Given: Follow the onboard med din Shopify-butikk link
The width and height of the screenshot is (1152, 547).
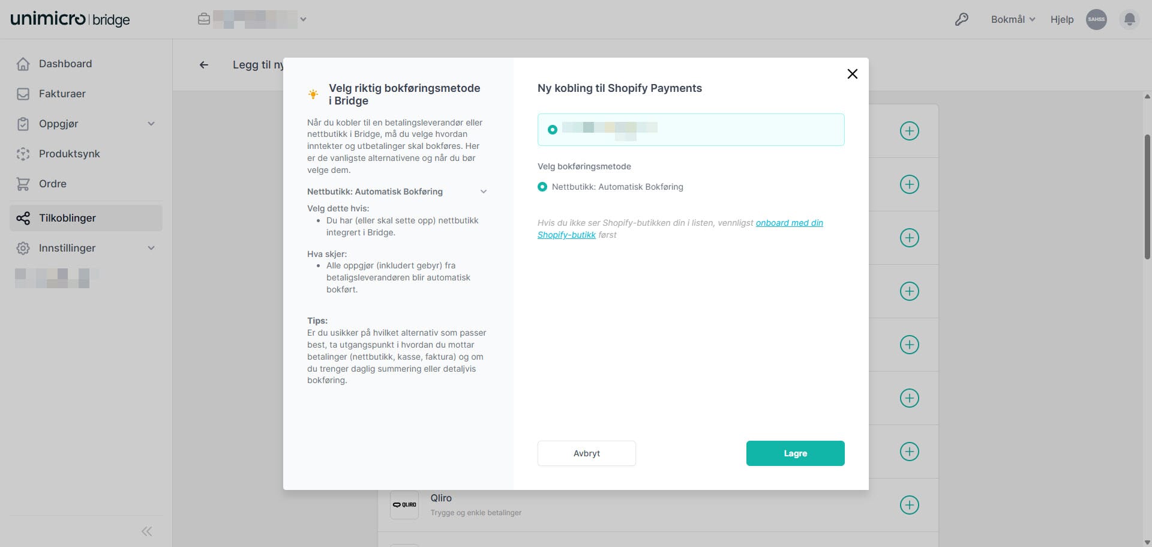Looking at the screenshot, I should point(789,223).
